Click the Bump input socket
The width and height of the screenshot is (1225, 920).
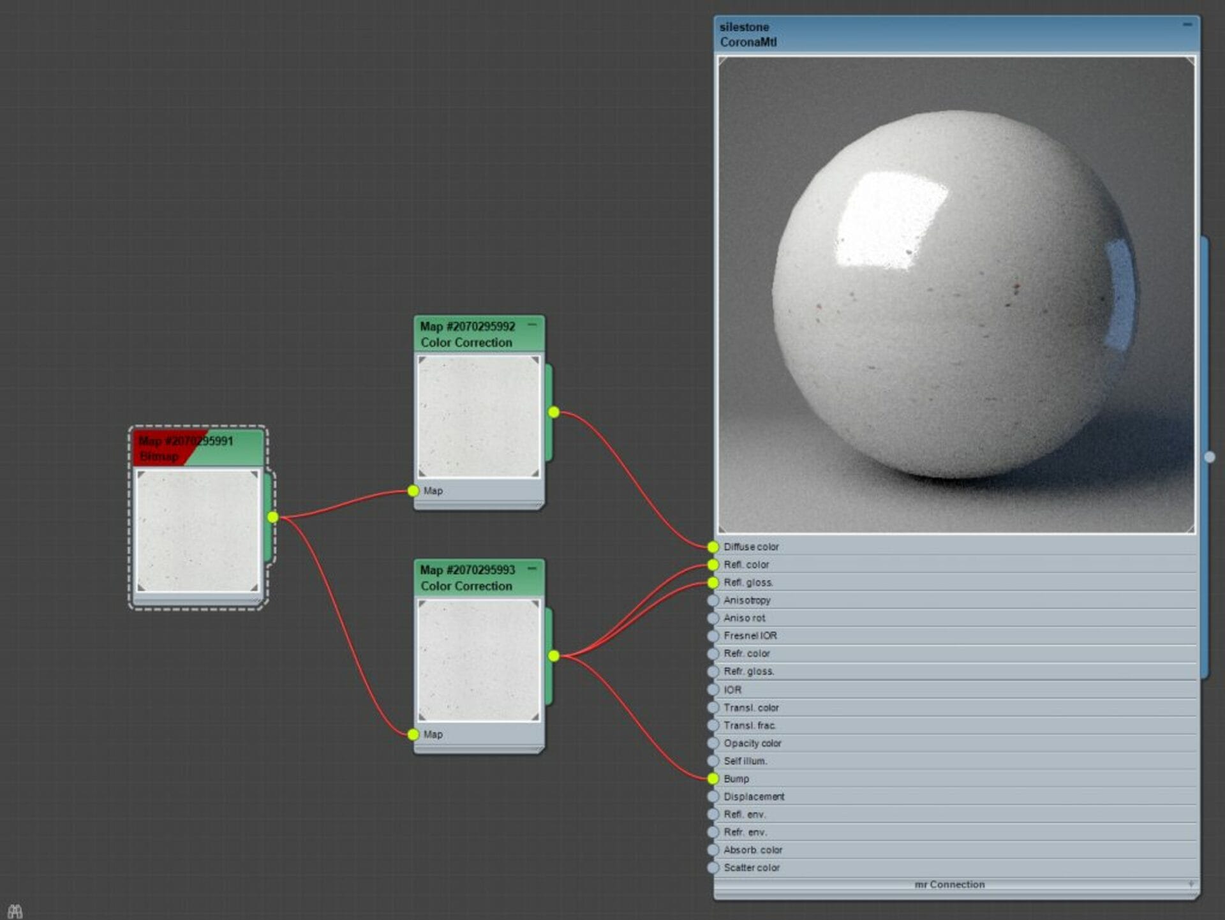(713, 778)
